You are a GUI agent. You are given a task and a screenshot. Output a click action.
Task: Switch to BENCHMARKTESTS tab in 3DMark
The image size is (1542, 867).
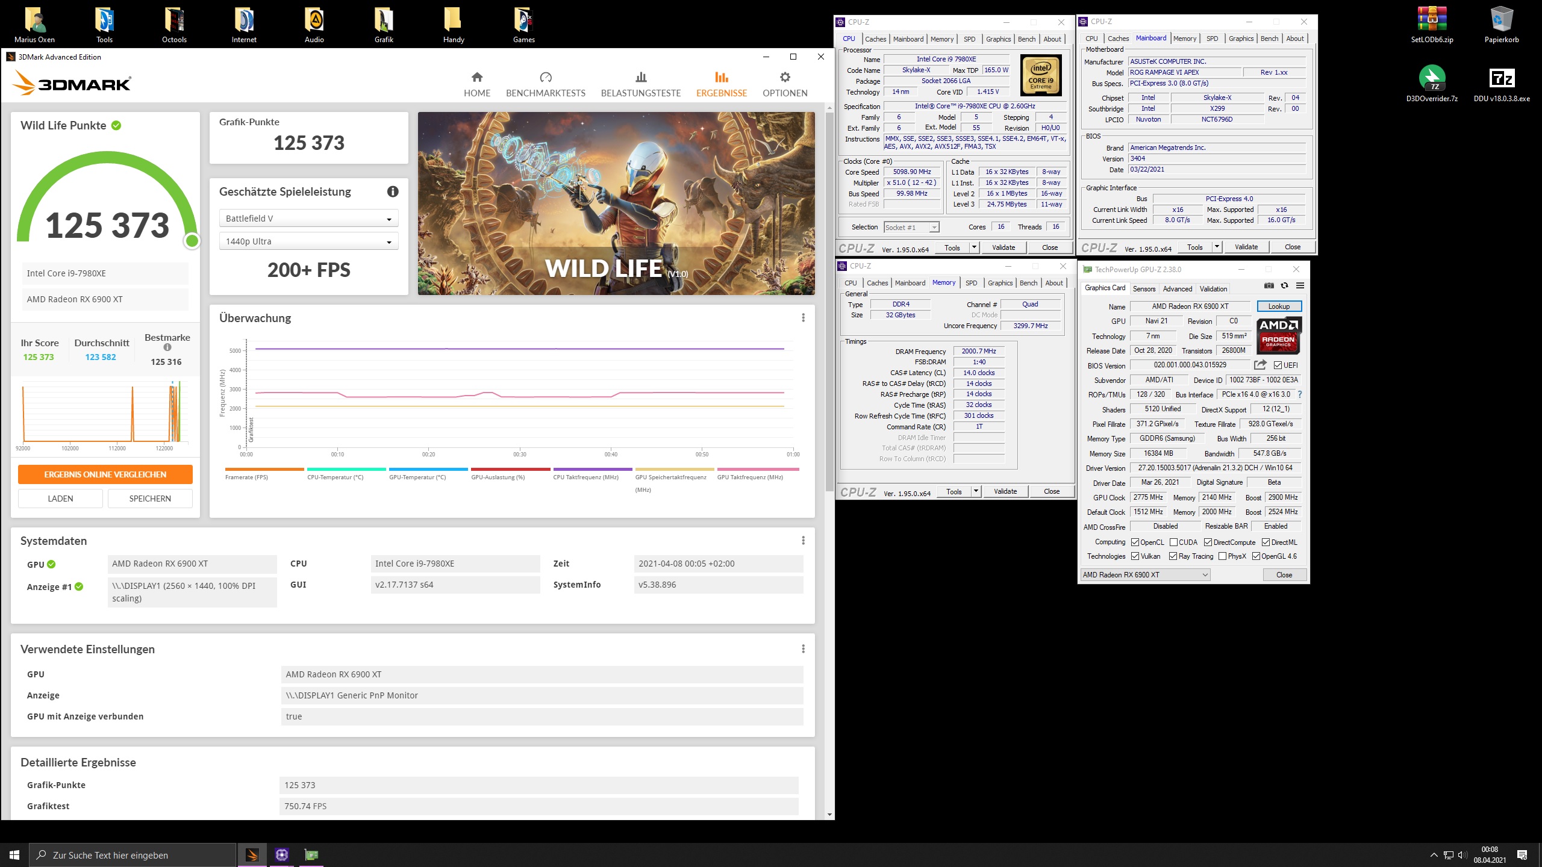click(546, 84)
